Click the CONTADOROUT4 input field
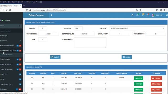This screenshot has height=94, width=168. pos(155,34)
